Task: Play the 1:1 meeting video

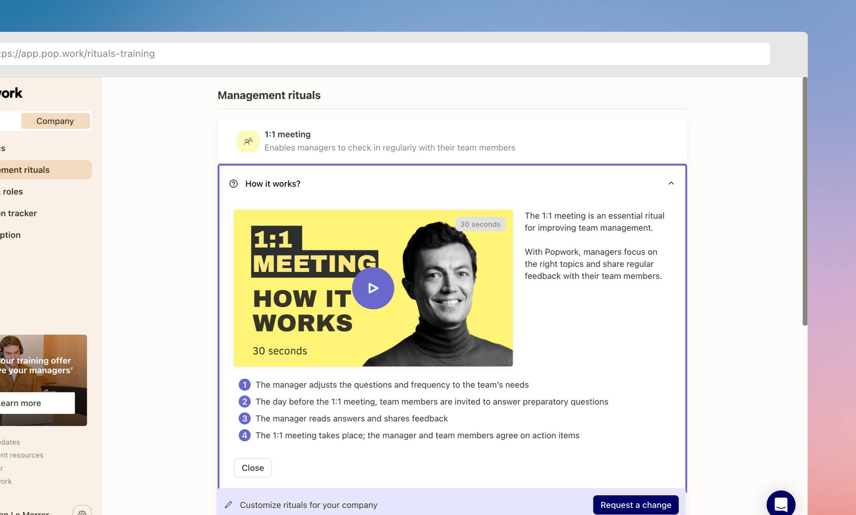Action: click(x=373, y=288)
